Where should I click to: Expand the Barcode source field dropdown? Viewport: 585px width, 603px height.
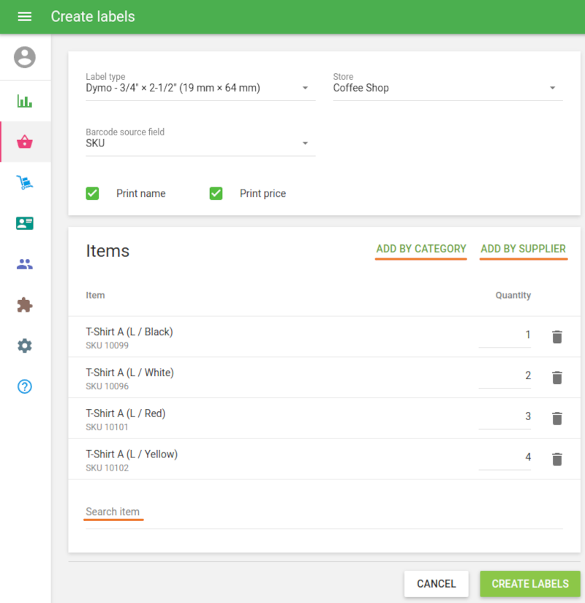tap(305, 143)
